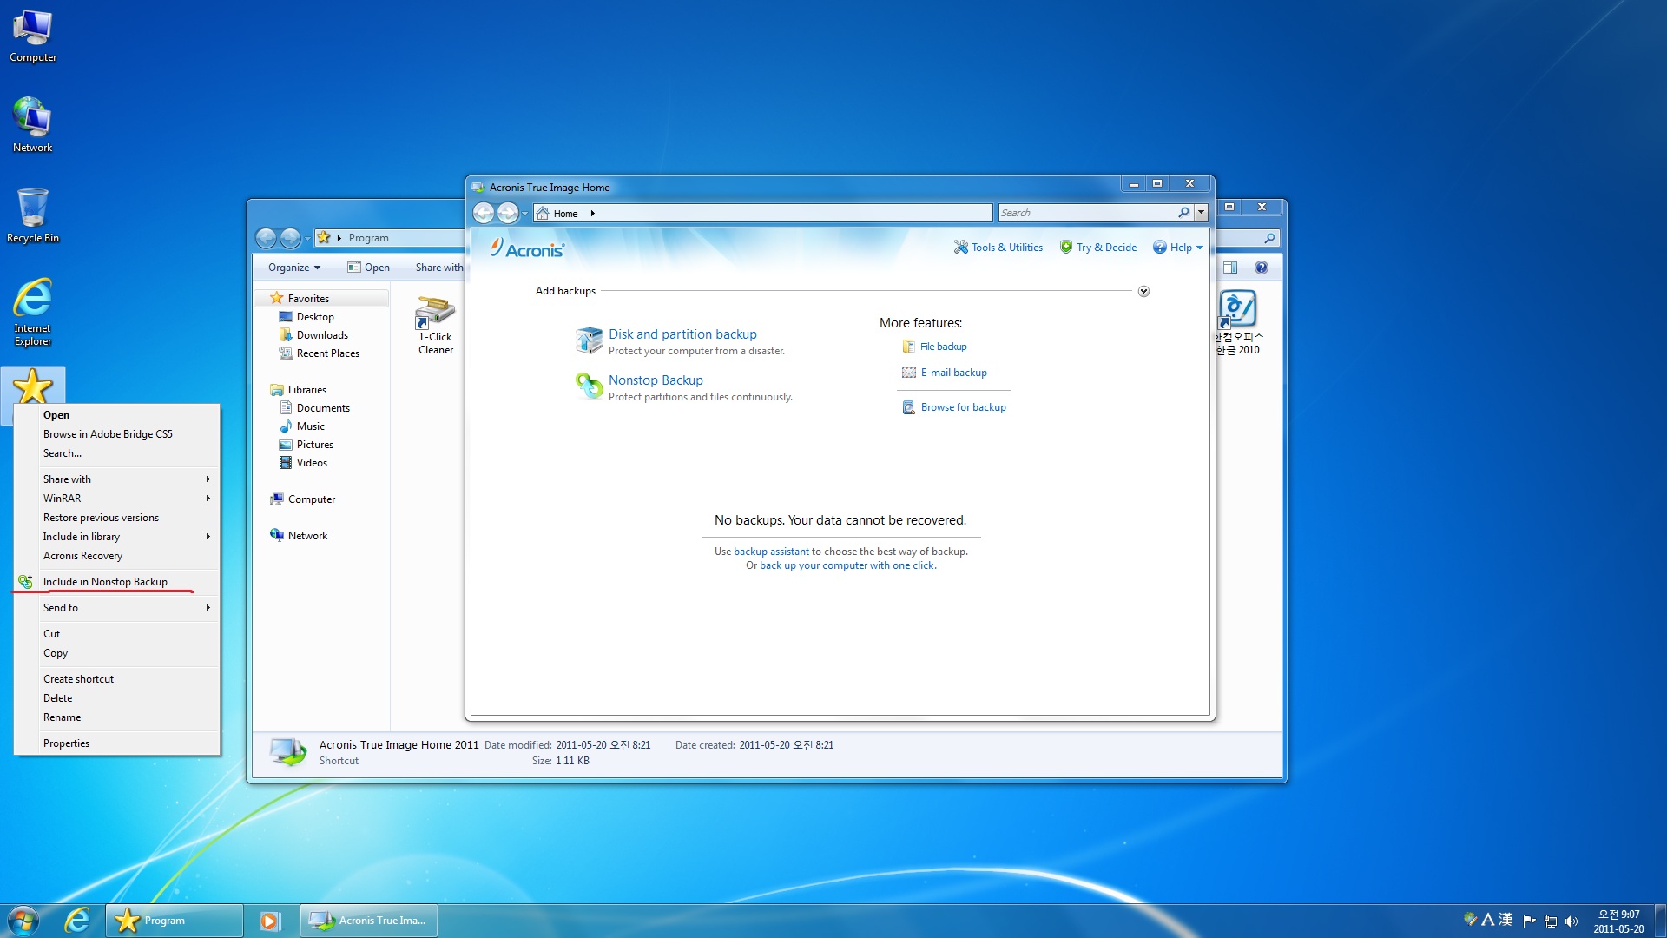Open 1-Click Cleaner shortcut icon
This screenshot has width=1667, height=938.
[434, 313]
